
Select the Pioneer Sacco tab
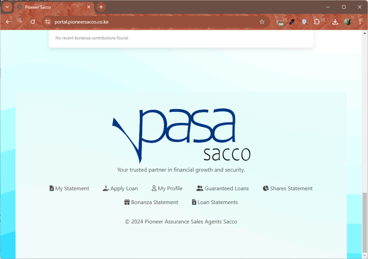54,7
